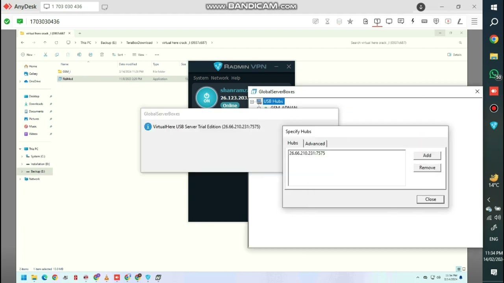The height and width of the screenshot is (283, 504).
Task: Select hub entry 26.66.210.231:7575 in list
Action: (x=307, y=153)
